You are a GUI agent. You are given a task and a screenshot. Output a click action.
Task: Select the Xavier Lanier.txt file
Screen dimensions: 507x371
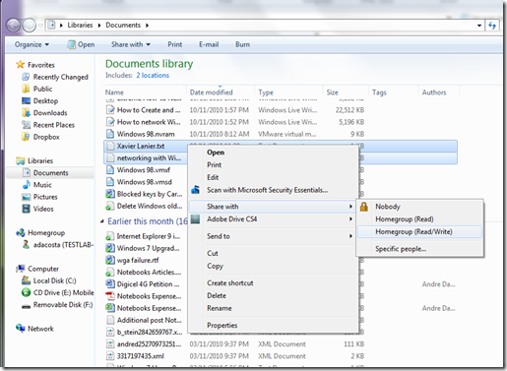coord(141,146)
